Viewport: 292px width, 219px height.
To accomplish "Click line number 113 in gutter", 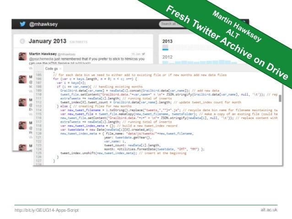I will (38, 106).
